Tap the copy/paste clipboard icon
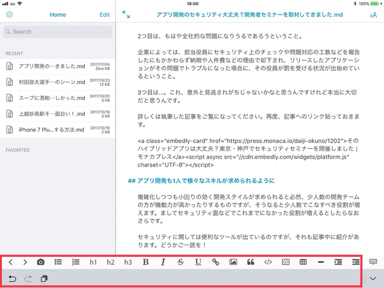Viewport: 384px width, 288px height. point(44,279)
